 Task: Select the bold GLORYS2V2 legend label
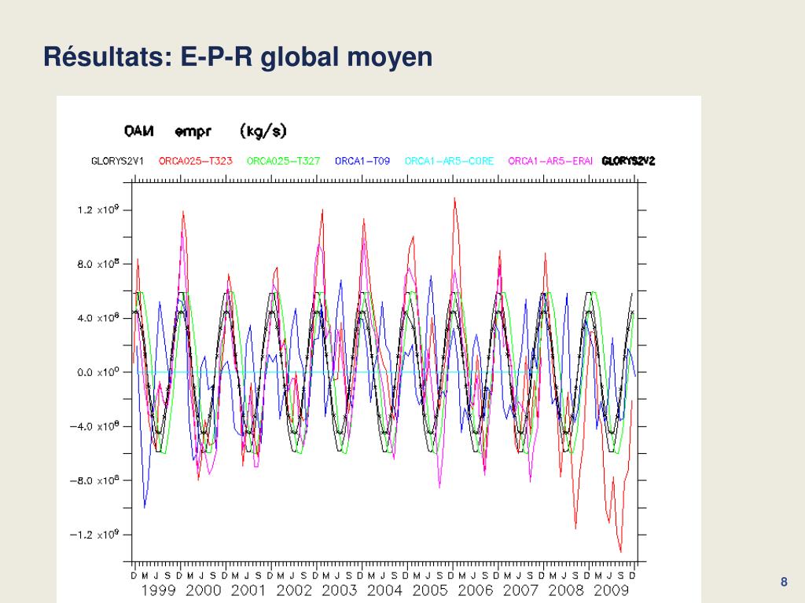click(x=628, y=161)
